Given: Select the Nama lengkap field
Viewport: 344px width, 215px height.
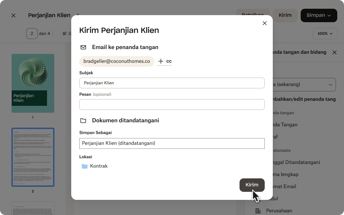Looking at the screenshot, I should pos(286,174).
